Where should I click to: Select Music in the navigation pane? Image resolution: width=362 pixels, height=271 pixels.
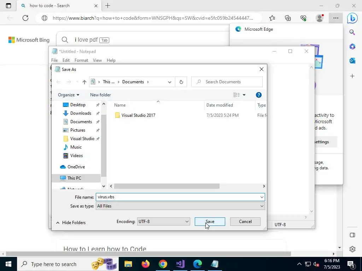pyautogui.click(x=76, y=147)
